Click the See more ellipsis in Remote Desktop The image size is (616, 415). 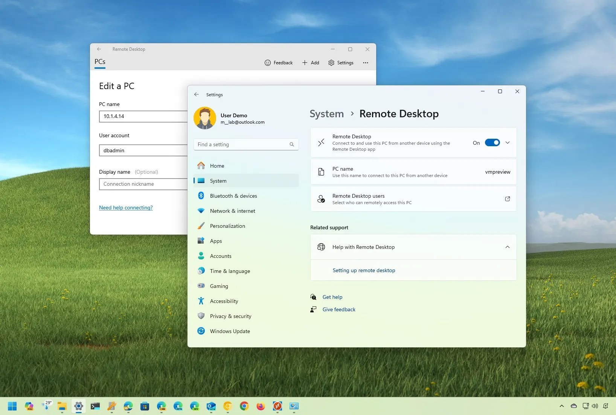(x=365, y=63)
